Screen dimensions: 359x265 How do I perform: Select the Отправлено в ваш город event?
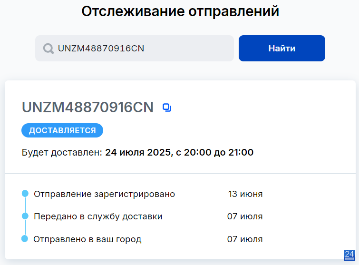[x=87, y=239]
